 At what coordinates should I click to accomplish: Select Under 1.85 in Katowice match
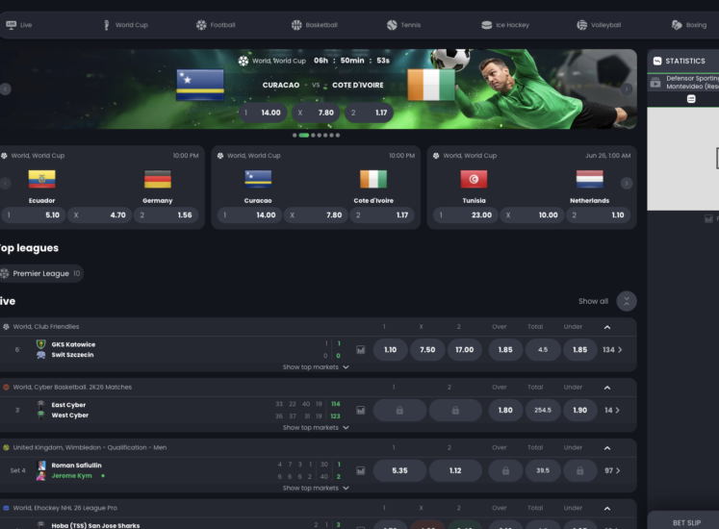coord(579,350)
